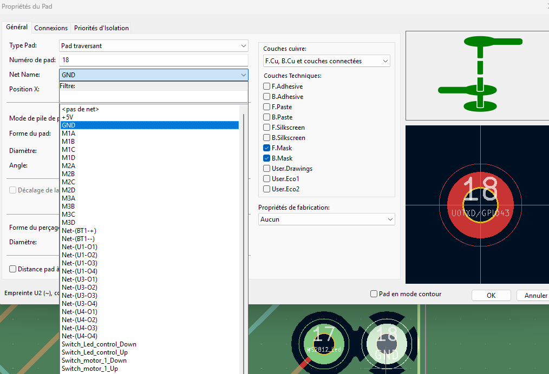Open the Couches cuivre dropdown
Image resolution: width=549 pixels, height=374 pixels.
(x=326, y=61)
